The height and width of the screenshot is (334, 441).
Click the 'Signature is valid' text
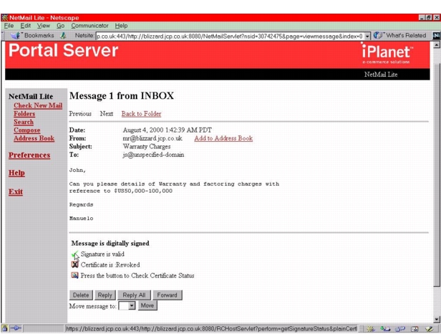click(x=102, y=254)
